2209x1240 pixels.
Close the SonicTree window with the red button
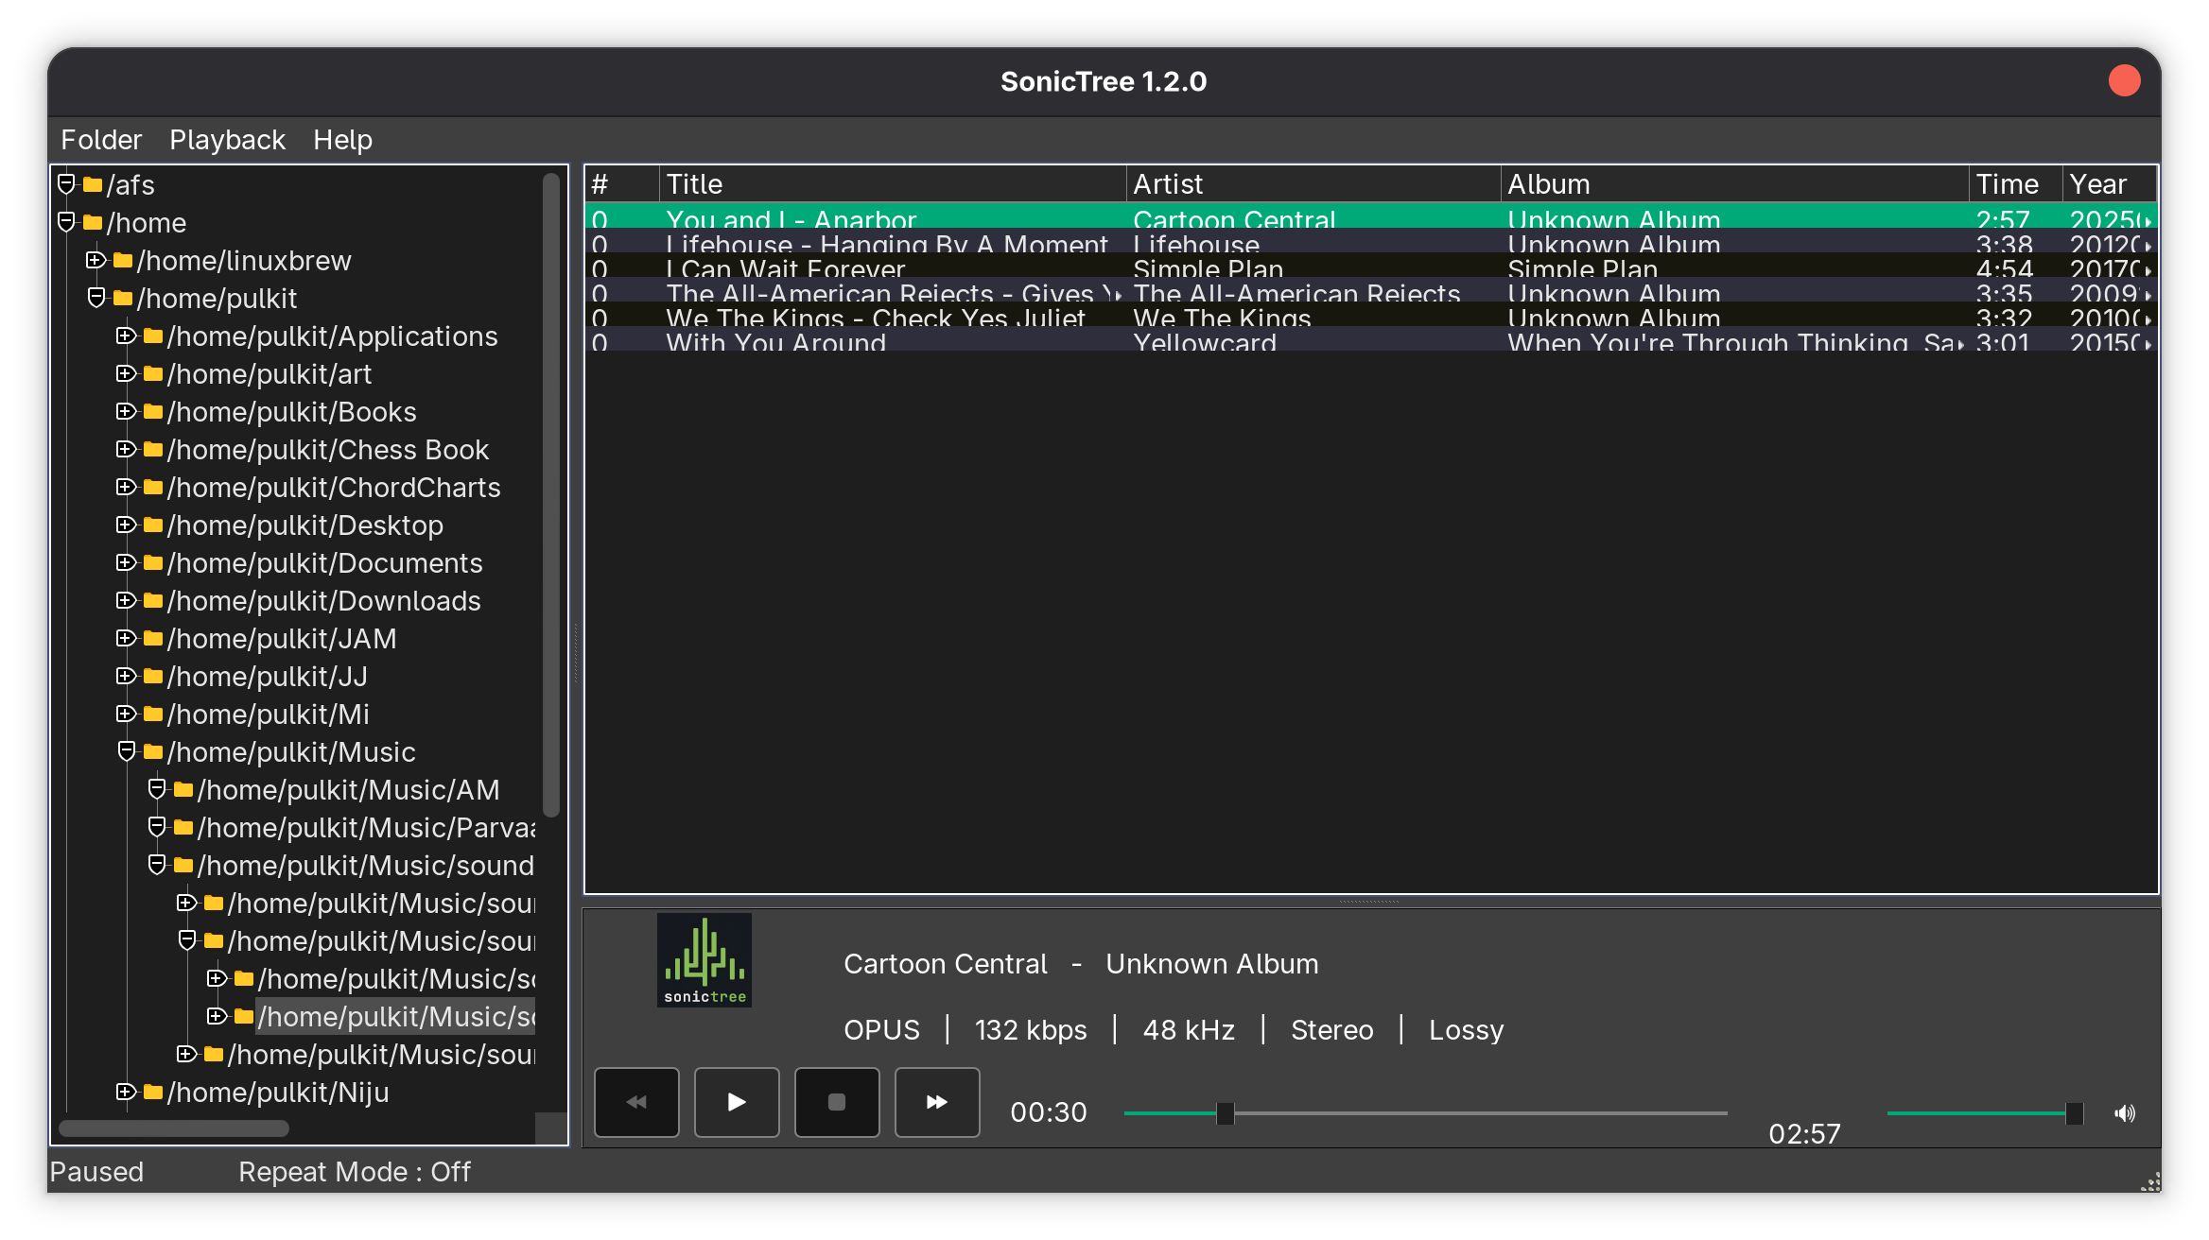pyautogui.click(x=2125, y=80)
